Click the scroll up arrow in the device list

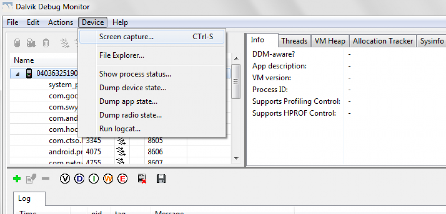click(235, 58)
